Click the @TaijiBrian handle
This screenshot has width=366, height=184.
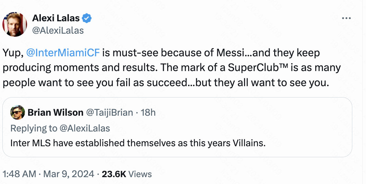click(109, 112)
